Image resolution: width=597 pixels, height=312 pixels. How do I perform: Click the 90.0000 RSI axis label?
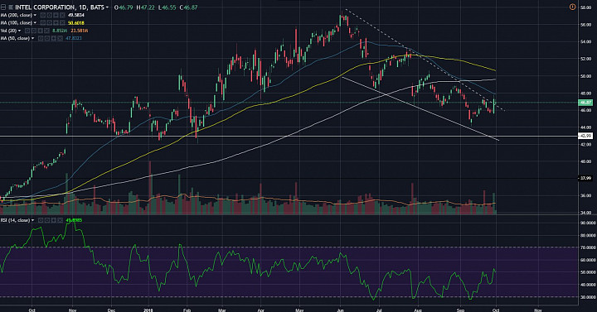coord(589,223)
